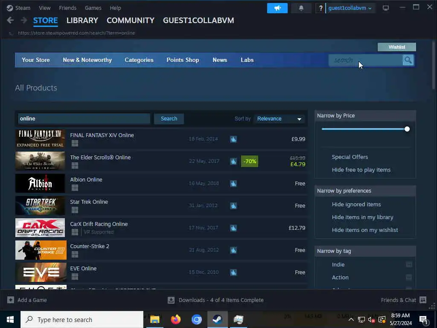Click the review thumbs-up icon for Counter-Strike 2

click(233, 250)
